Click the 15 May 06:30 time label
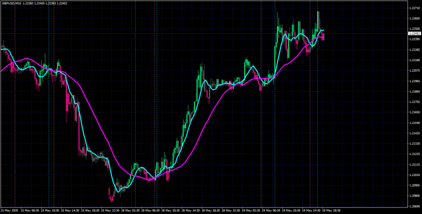This screenshot has width=422, height=214. pyautogui.click(x=29, y=210)
